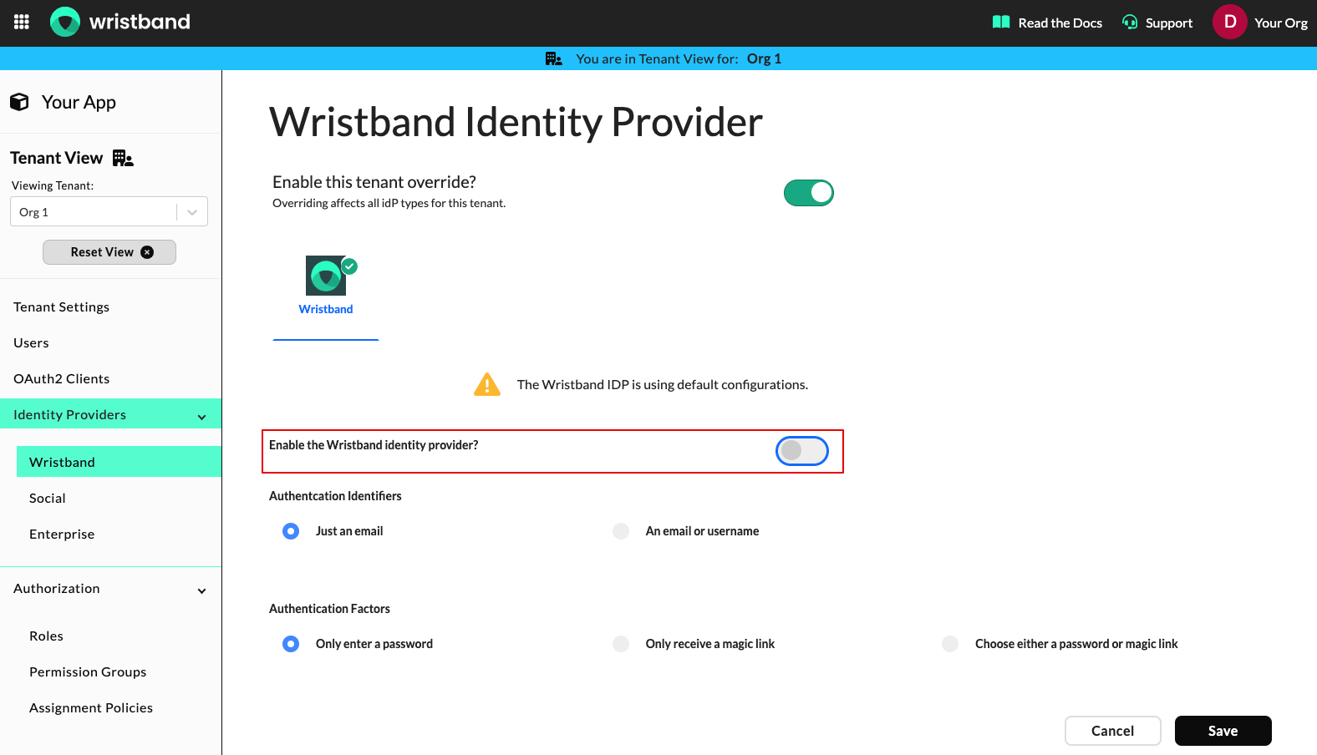1317x755 pixels.
Task: Open Assignment Policies page
Action: coord(91,708)
